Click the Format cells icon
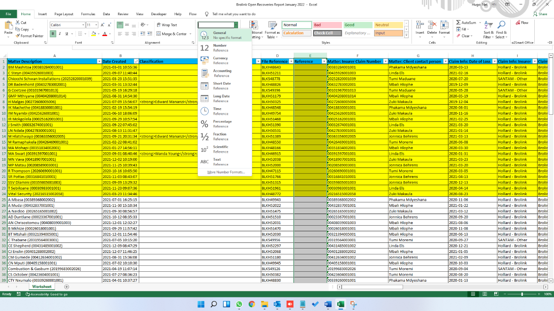The image size is (554, 311). click(444, 26)
